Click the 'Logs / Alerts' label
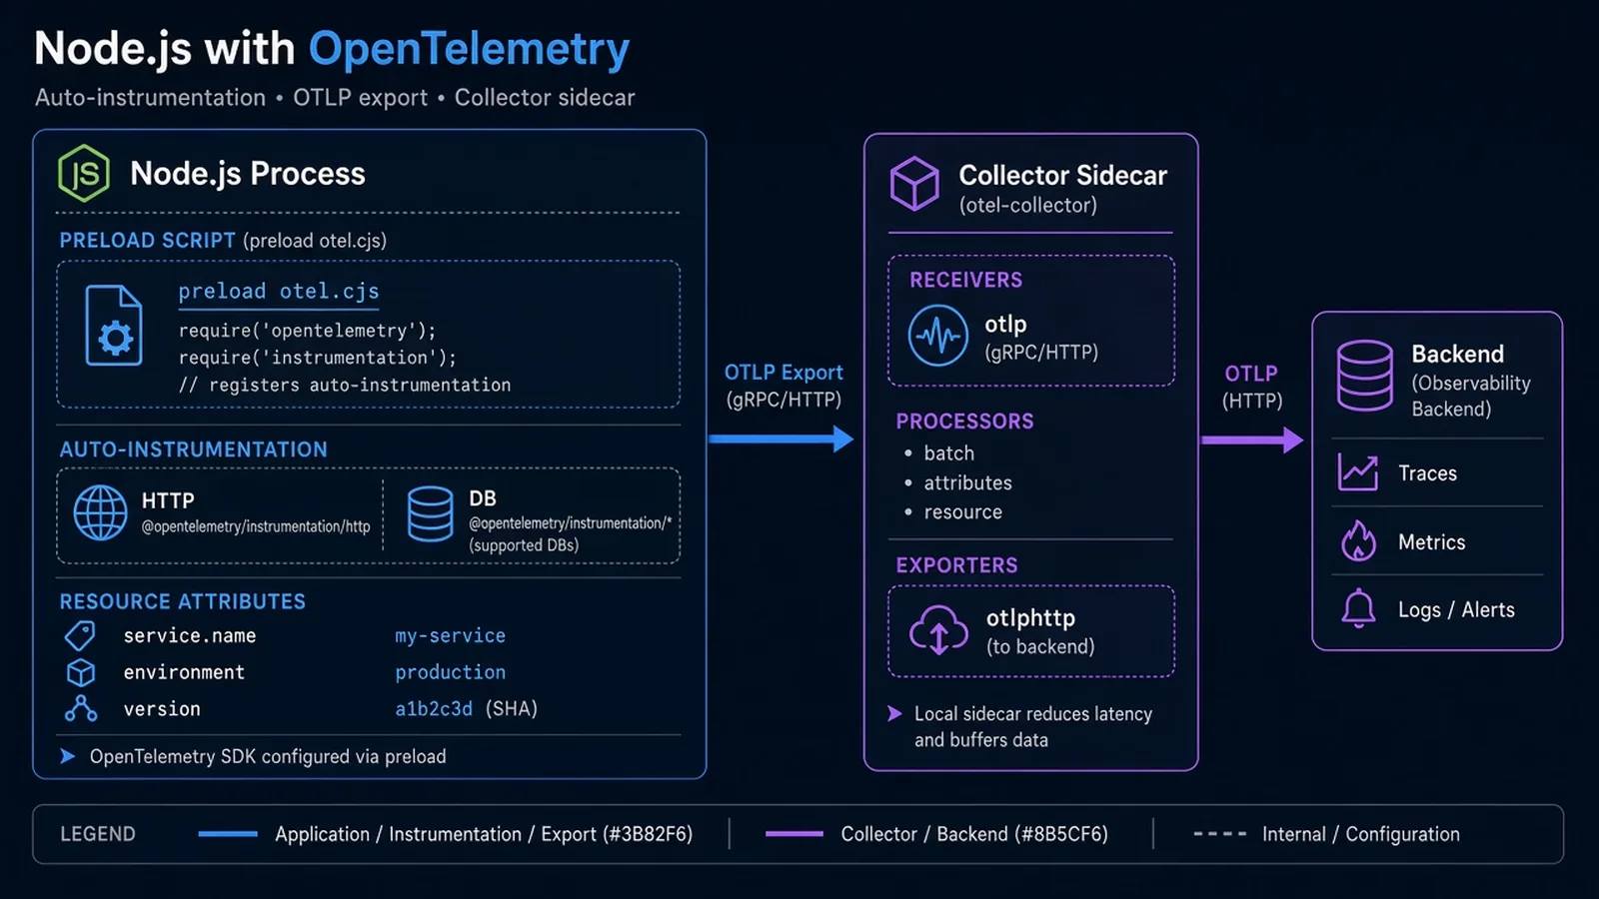The width and height of the screenshot is (1599, 899). (1456, 609)
